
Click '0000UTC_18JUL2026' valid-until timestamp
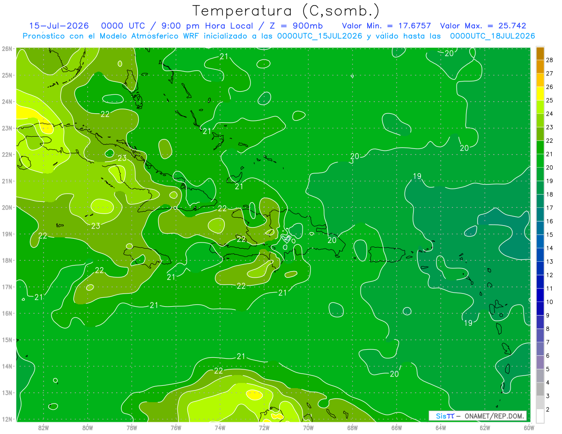(492, 36)
